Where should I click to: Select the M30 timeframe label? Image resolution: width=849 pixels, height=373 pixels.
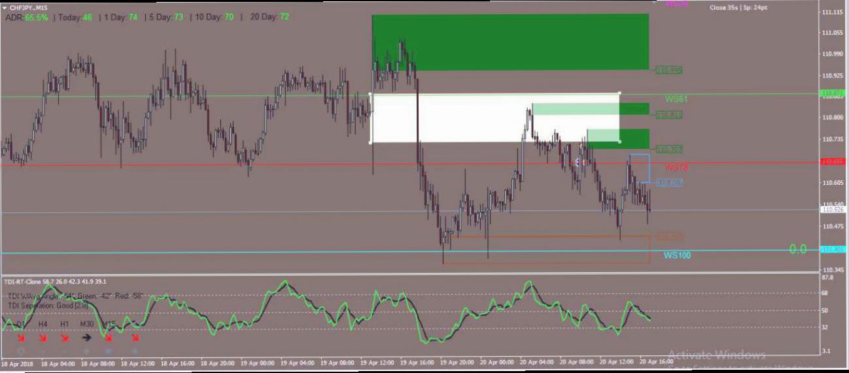pyautogui.click(x=87, y=324)
